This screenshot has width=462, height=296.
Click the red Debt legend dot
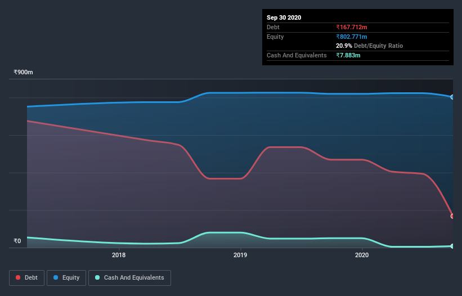pyautogui.click(x=18, y=277)
